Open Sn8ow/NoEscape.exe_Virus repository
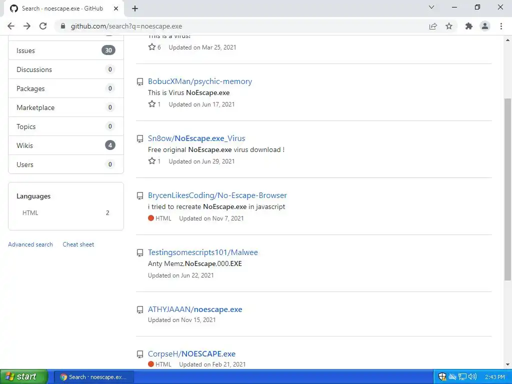The width and height of the screenshot is (512, 384). click(x=196, y=138)
